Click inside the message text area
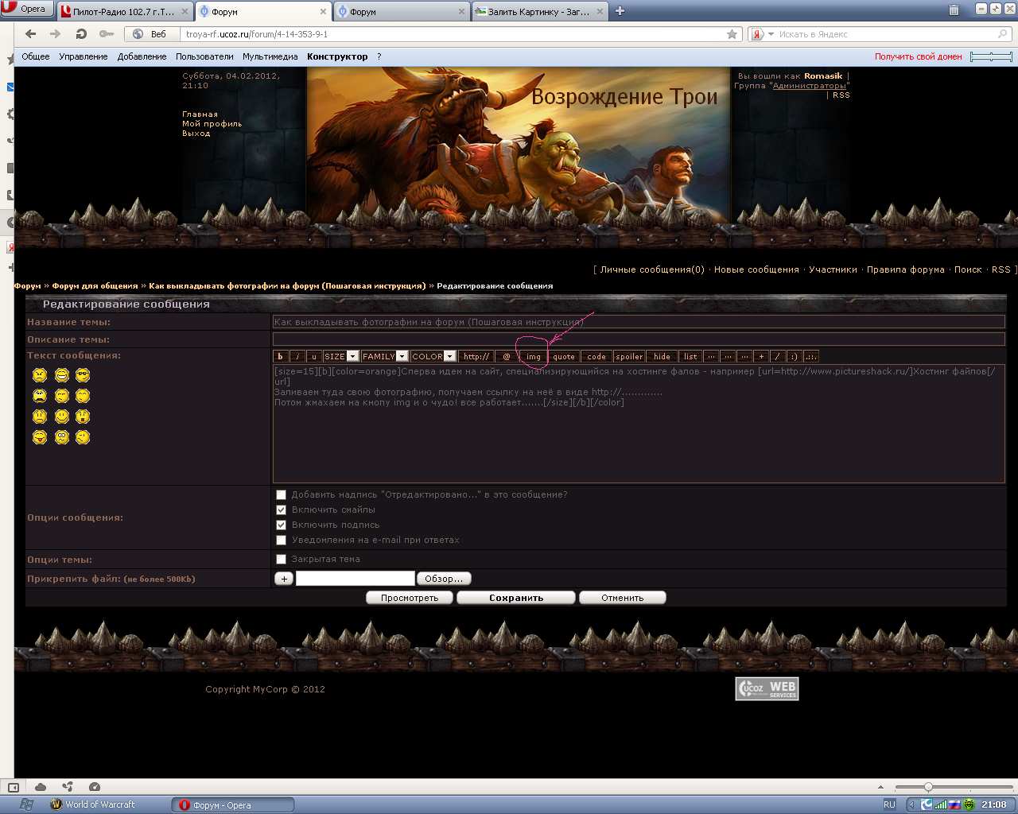Image resolution: width=1018 pixels, height=814 pixels. [639, 424]
